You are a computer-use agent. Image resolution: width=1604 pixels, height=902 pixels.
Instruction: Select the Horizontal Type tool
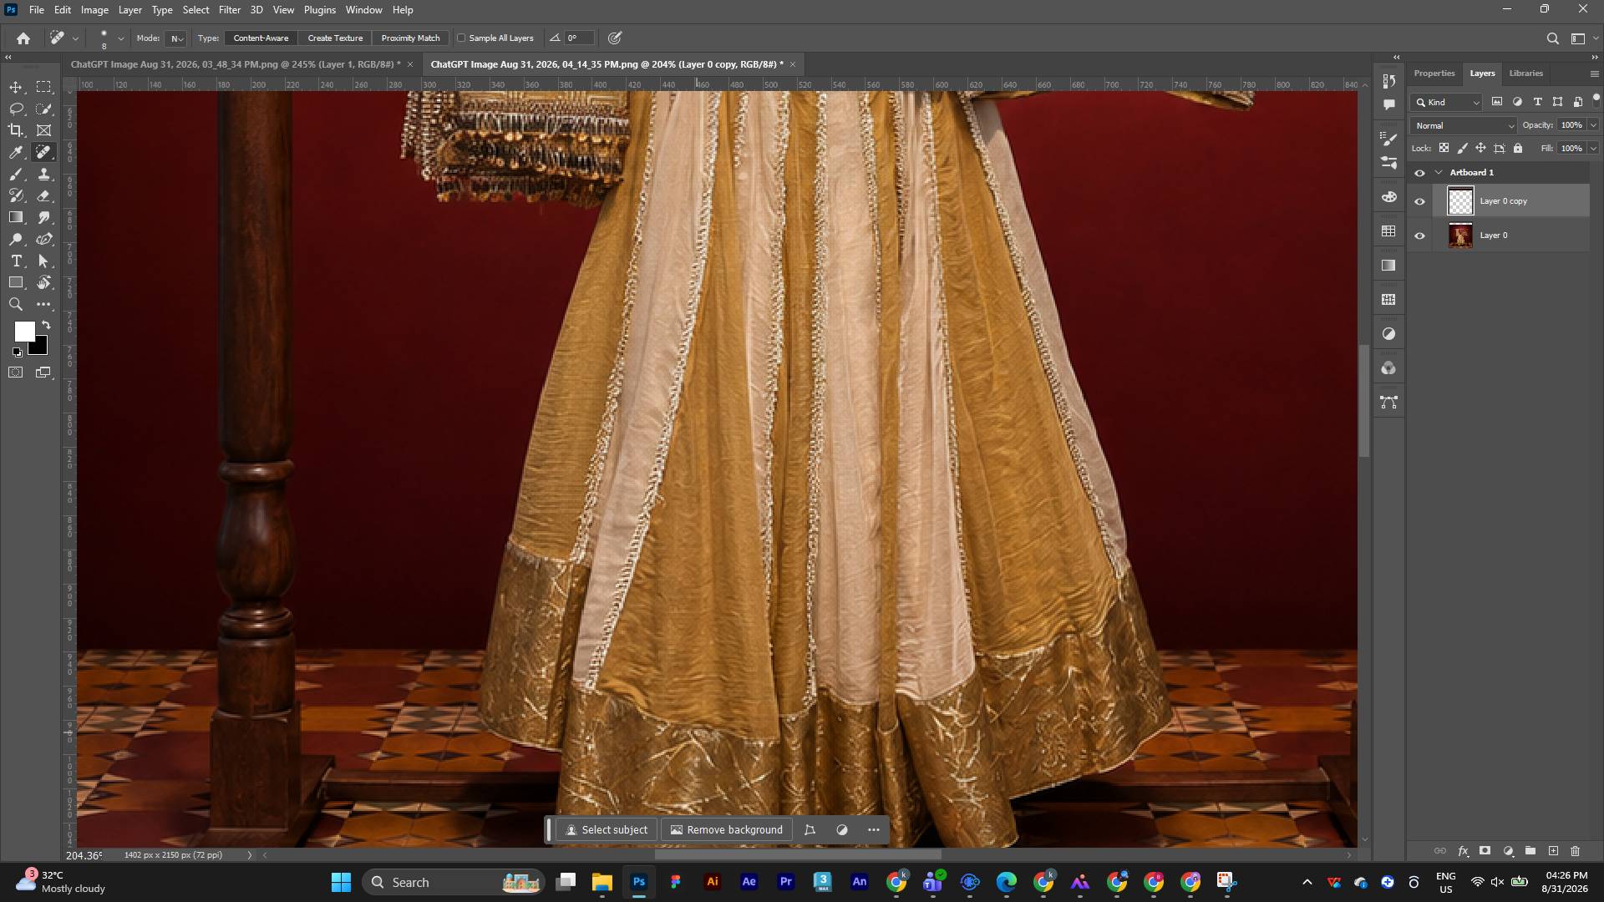coord(16,261)
